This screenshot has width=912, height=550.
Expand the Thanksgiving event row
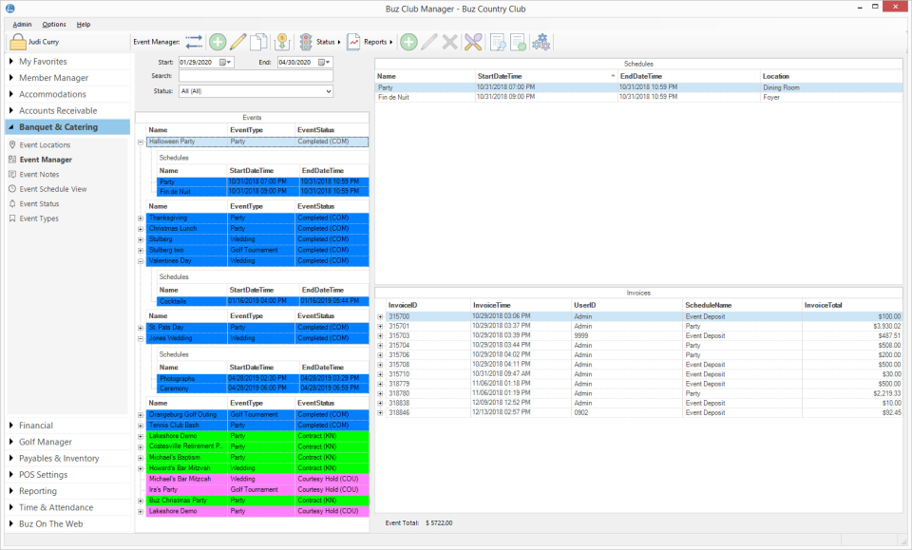point(141,218)
